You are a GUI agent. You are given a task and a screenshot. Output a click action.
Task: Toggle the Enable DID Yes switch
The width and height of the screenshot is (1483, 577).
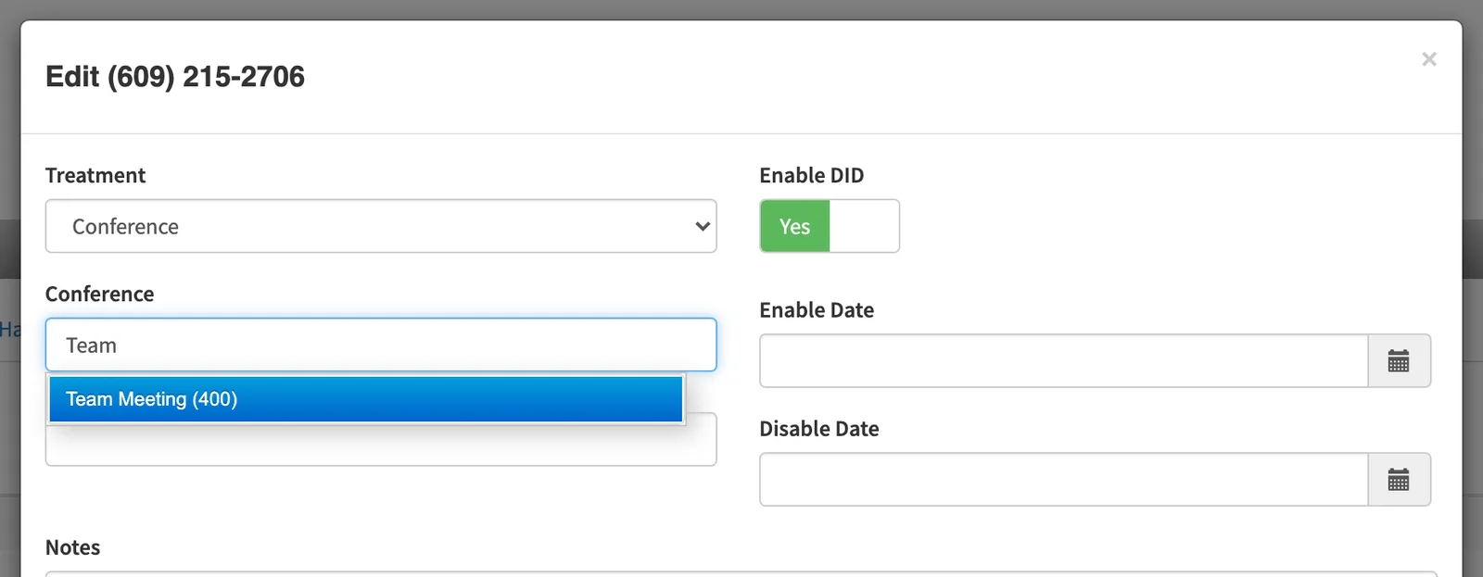(830, 226)
